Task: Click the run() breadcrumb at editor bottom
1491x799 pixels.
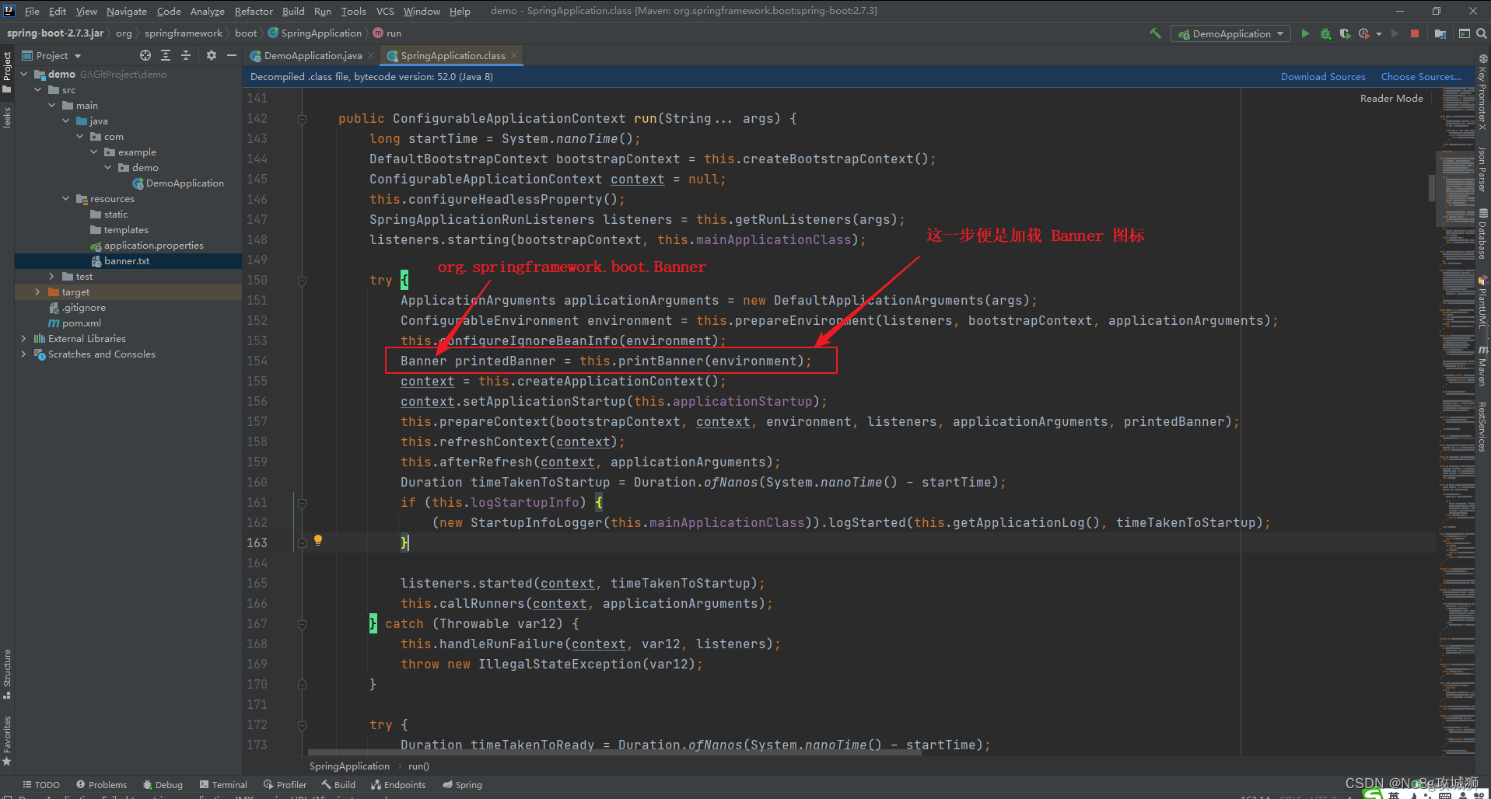Action: pos(418,766)
